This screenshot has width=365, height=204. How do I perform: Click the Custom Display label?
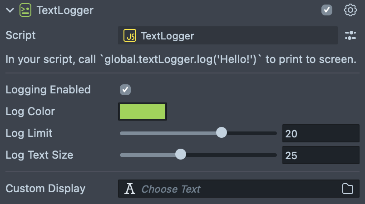pos(45,189)
